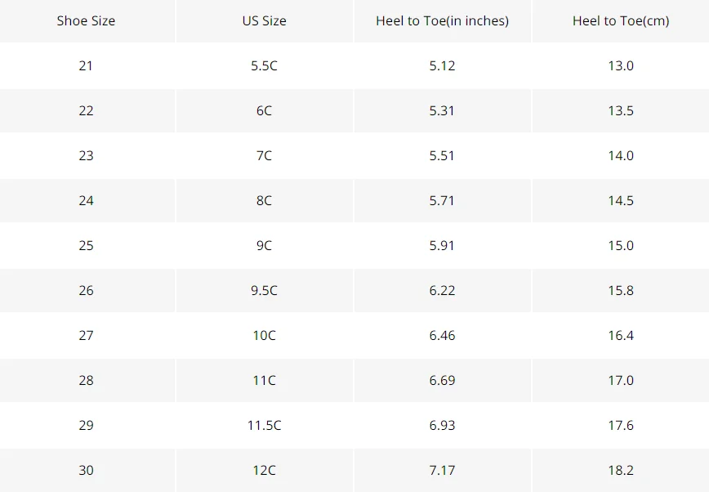This screenshot has height=492, width=709.
Task: Click shoe size 24 cell
Action: click(86, 200)
